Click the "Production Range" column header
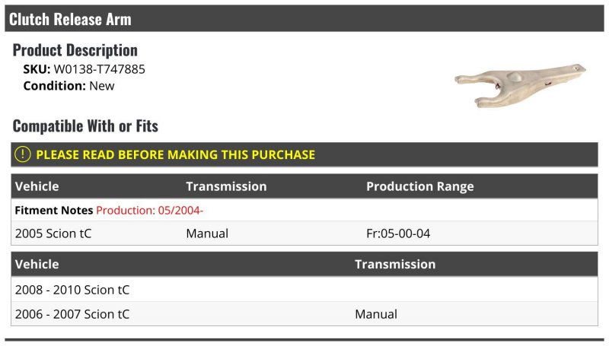609x346 pixels. point(419,186)
